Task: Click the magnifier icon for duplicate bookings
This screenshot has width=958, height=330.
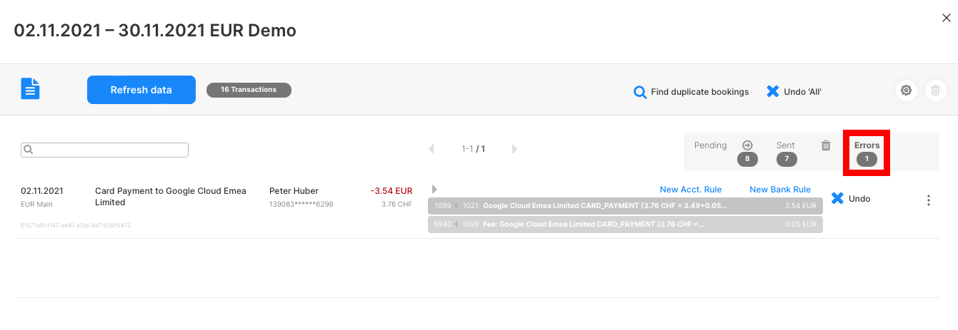Action: [x=640, y=92]
